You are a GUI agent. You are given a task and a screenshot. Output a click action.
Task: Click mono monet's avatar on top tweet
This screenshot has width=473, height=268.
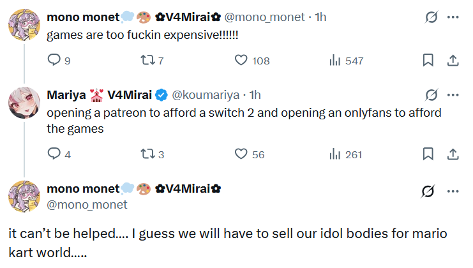(24, 26)
